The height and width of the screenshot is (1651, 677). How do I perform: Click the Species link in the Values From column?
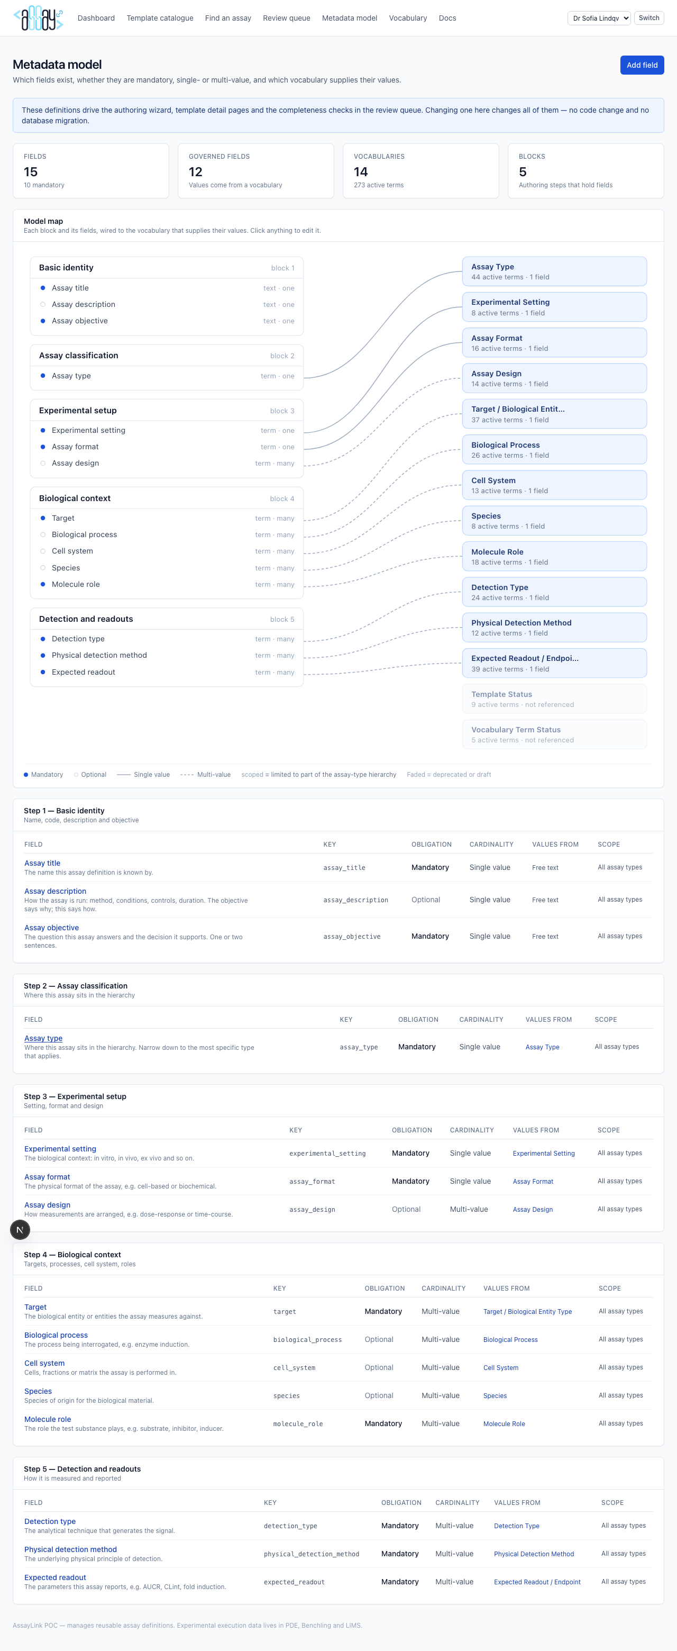[495, 1396]
